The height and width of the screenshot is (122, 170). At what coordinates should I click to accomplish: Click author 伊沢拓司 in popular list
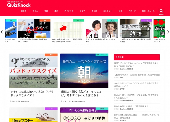pyautogui.click(x=123, y=120)
